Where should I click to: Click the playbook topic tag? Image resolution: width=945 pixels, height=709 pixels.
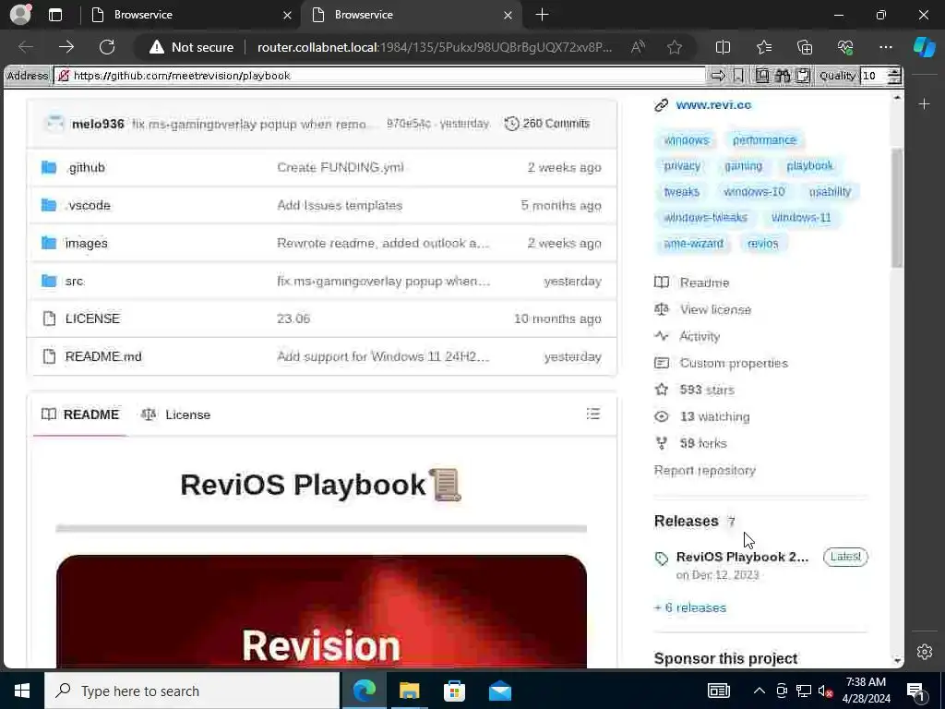coord(809,166)
